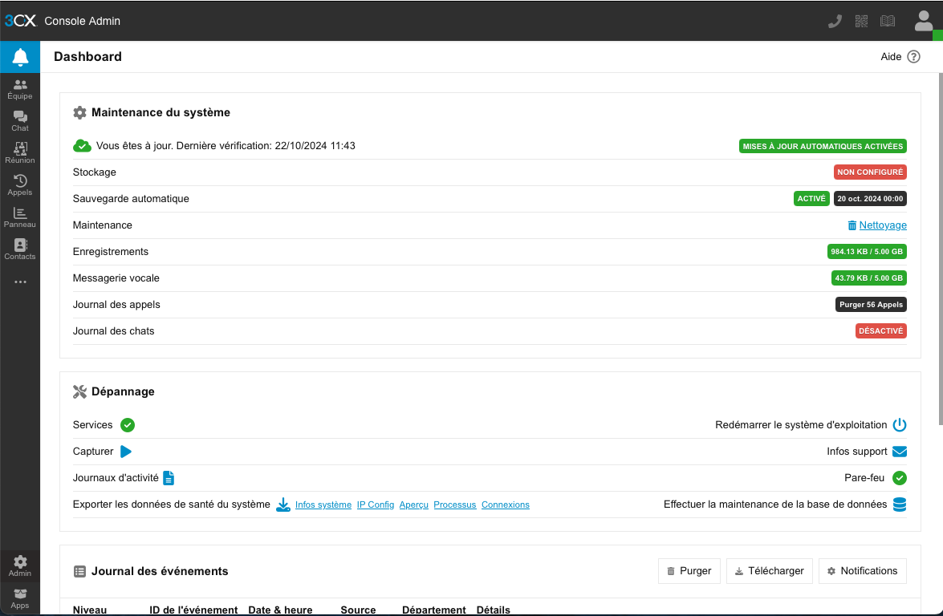This screenshot has width=943, height=616.
Task: Start capture with the play icon
Action: click(126, 452)
